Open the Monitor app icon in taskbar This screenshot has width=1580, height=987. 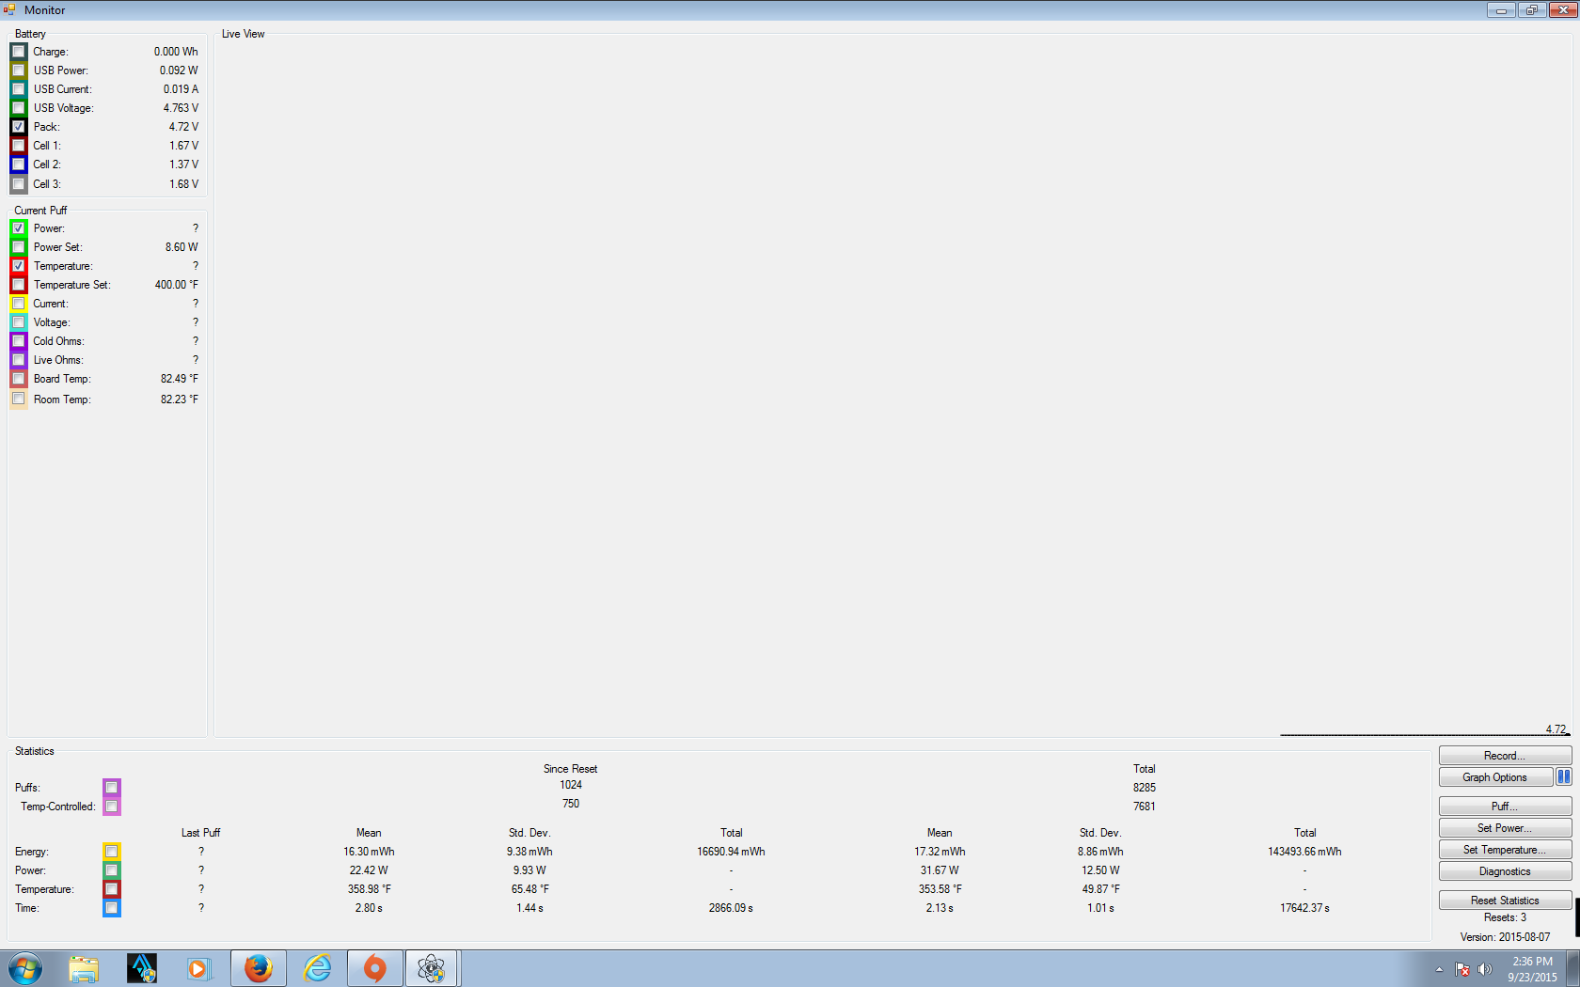coord(432,968)
